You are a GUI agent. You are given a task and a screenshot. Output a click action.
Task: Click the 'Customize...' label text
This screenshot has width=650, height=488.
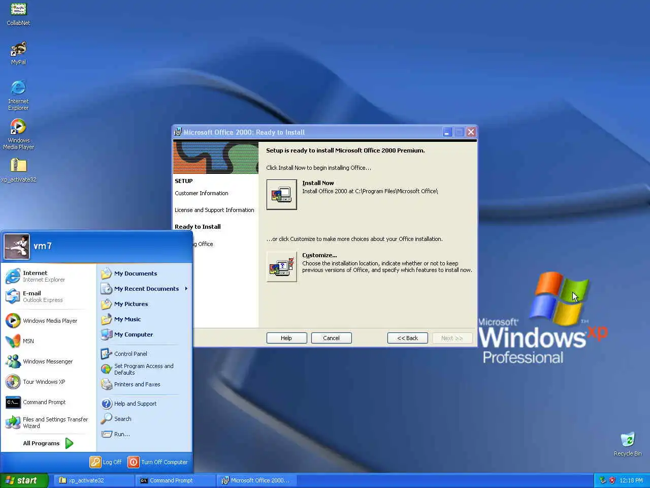click(319, 255)
